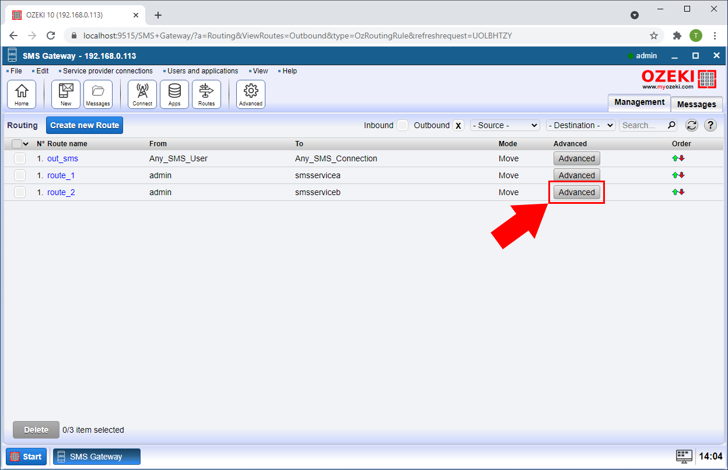
Task: Open the Chrome tab search dropdown arrow
Action: click(x=635, y=15)
